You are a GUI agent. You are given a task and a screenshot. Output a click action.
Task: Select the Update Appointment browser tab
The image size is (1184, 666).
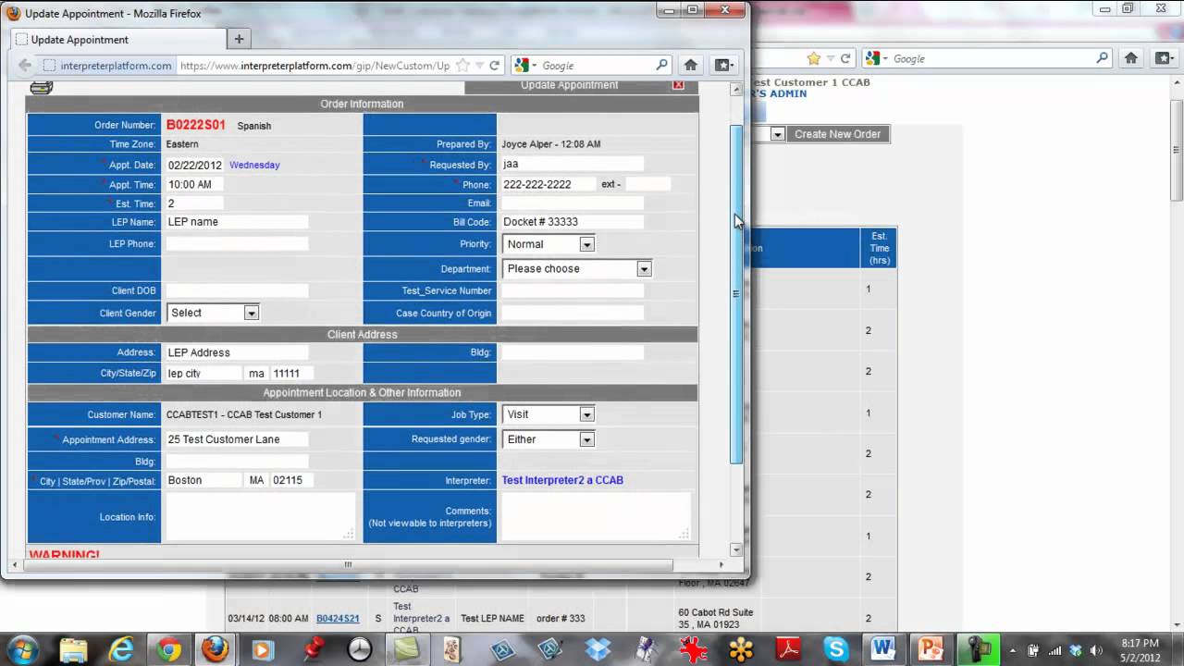(117, 40)
